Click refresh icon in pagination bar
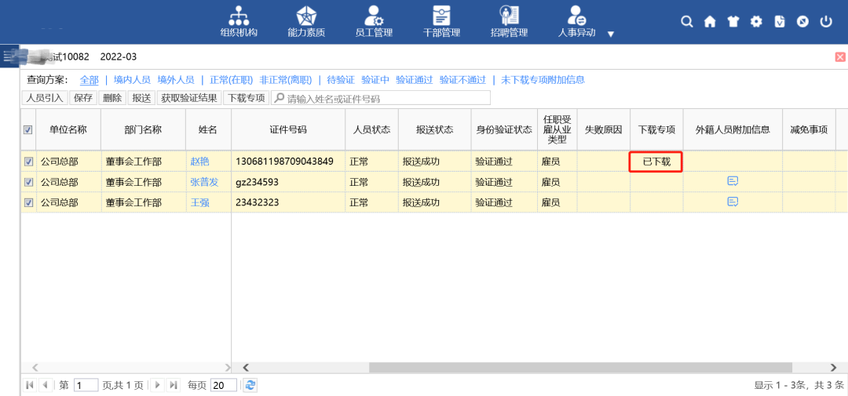848x396 pixels. point(250,385)
